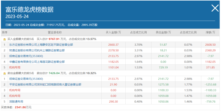Select the sell amount 729.19
The image size is (221, 111).
pos(163,67)
